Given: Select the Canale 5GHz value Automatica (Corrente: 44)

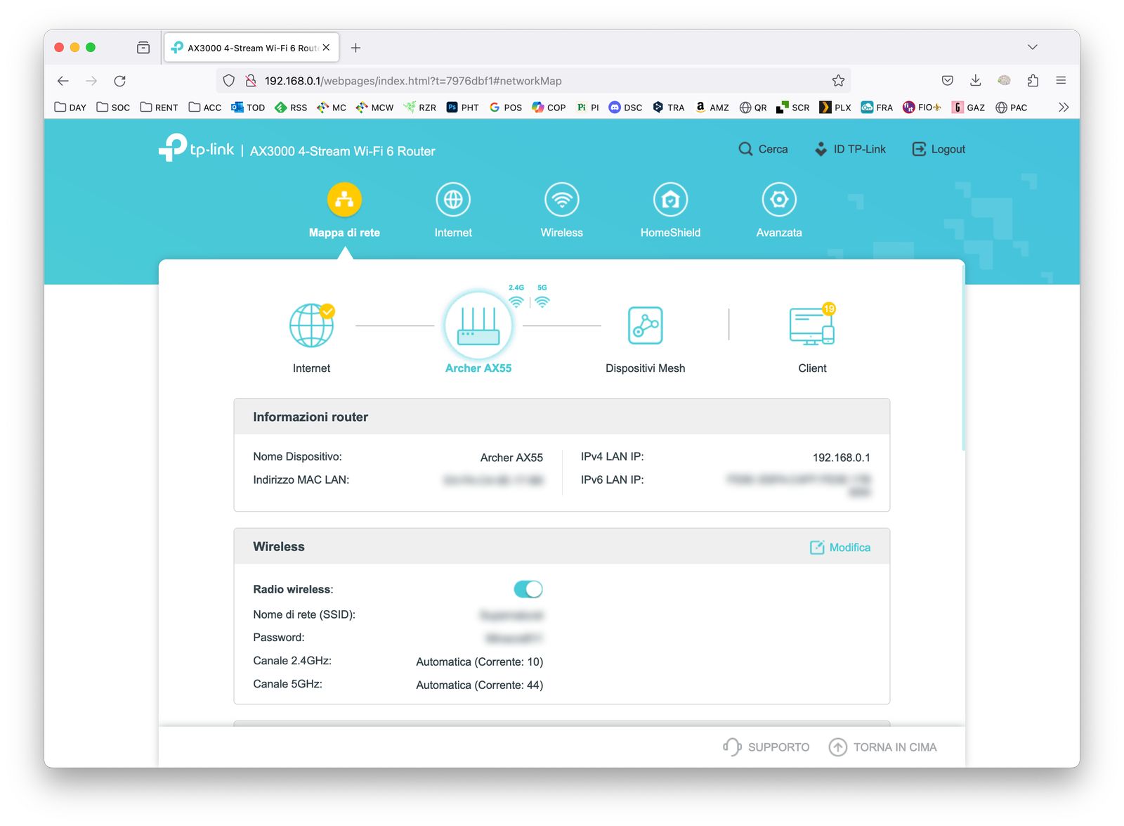Looking at the screenshot, I should tap(480, 685).
